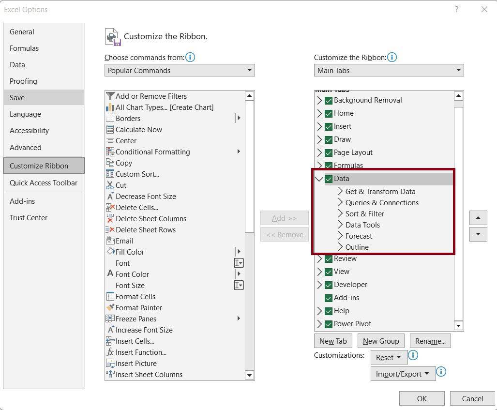Image resolution: width=497 pixels, height=410 pixels.
Task: Open the Popular Commands dropdown
Action: pos(180,70)
